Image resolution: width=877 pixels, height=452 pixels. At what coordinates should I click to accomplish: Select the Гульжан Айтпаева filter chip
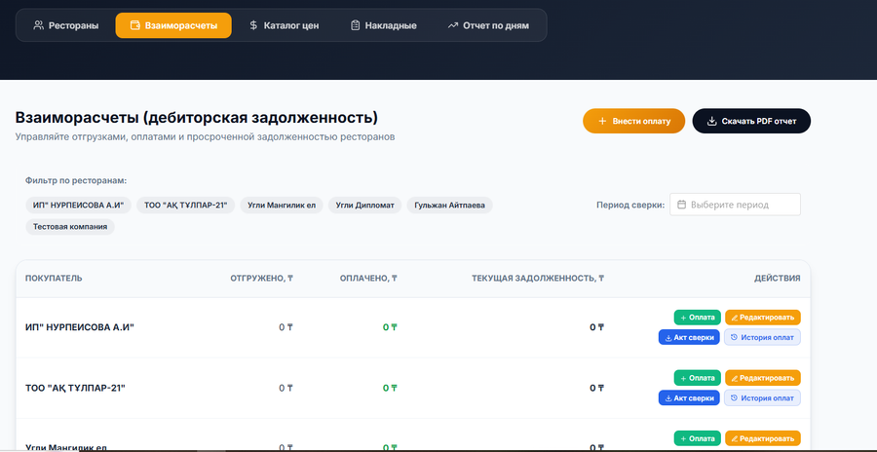tap(449, 206)
